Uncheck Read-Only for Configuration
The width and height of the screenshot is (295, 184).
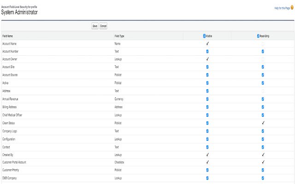263,139
